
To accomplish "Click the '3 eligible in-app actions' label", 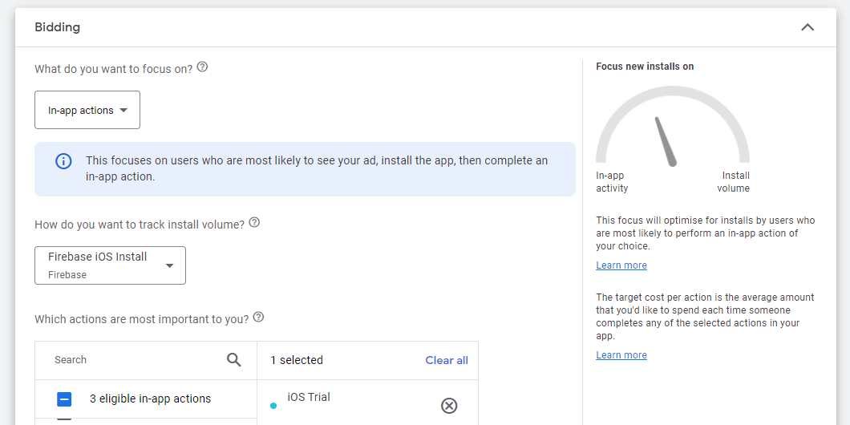I will point(150,399).
